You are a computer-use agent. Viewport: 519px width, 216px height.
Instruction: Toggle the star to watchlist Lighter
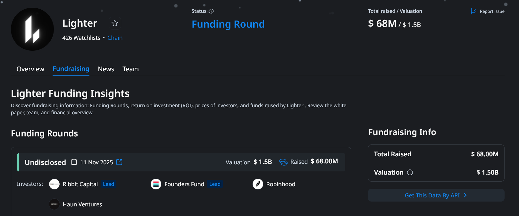click(114, 23)
